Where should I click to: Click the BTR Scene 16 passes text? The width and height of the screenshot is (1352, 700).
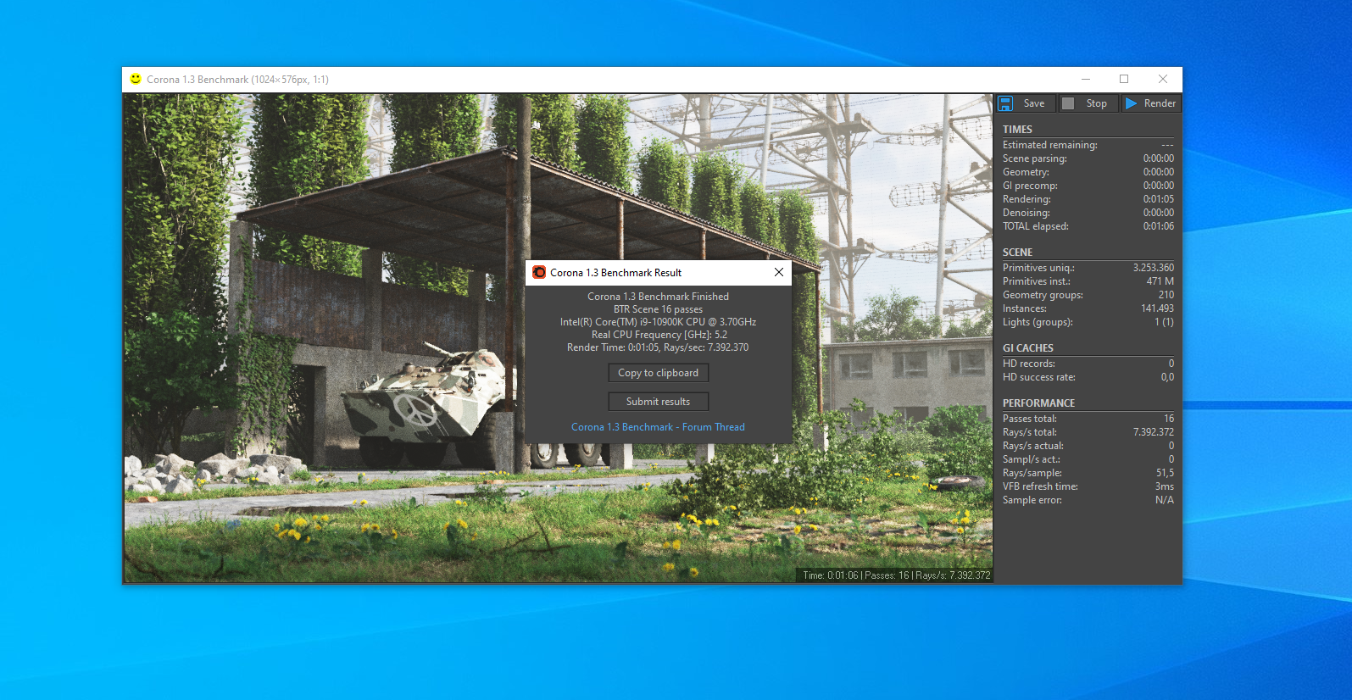pos(658,309)
